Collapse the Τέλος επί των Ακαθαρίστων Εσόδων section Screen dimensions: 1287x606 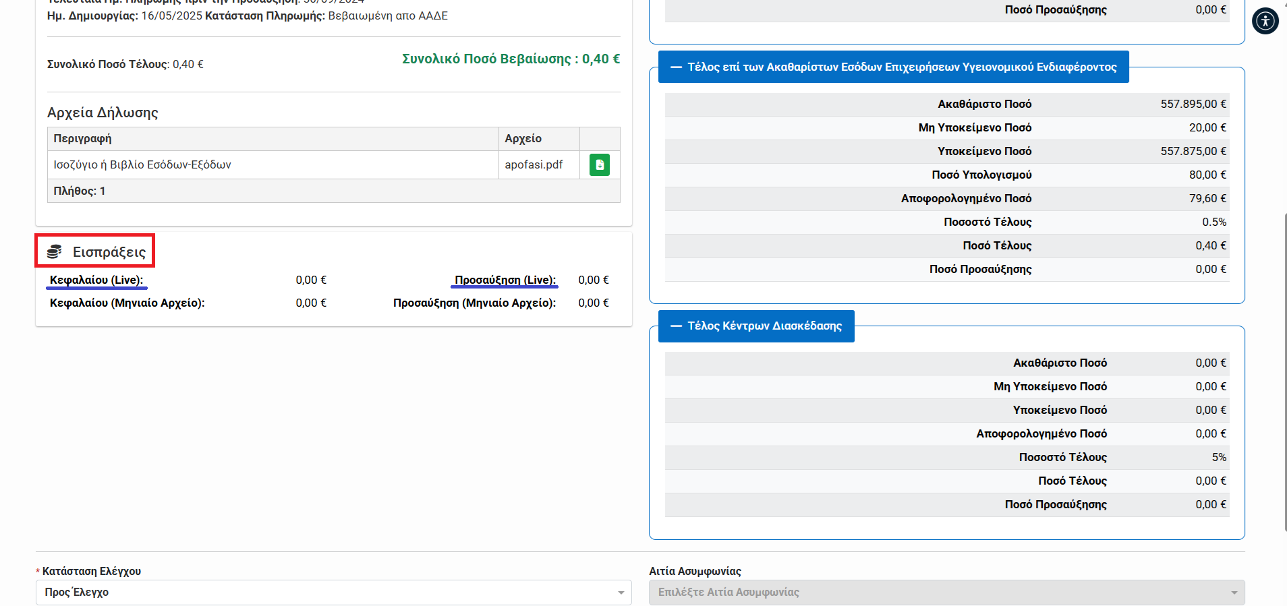point(893,67)
